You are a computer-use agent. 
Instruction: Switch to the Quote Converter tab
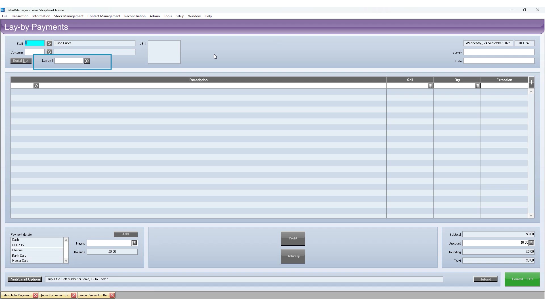pos(54,295)
